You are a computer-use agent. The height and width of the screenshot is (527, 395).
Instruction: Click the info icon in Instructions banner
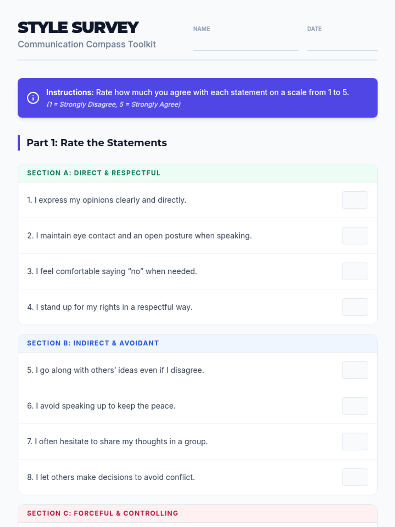point(33,98)
